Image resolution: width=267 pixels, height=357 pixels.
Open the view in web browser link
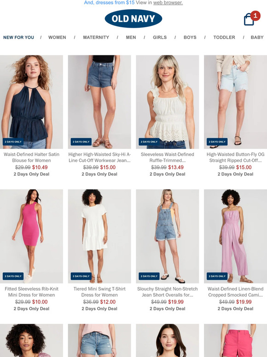168,3
